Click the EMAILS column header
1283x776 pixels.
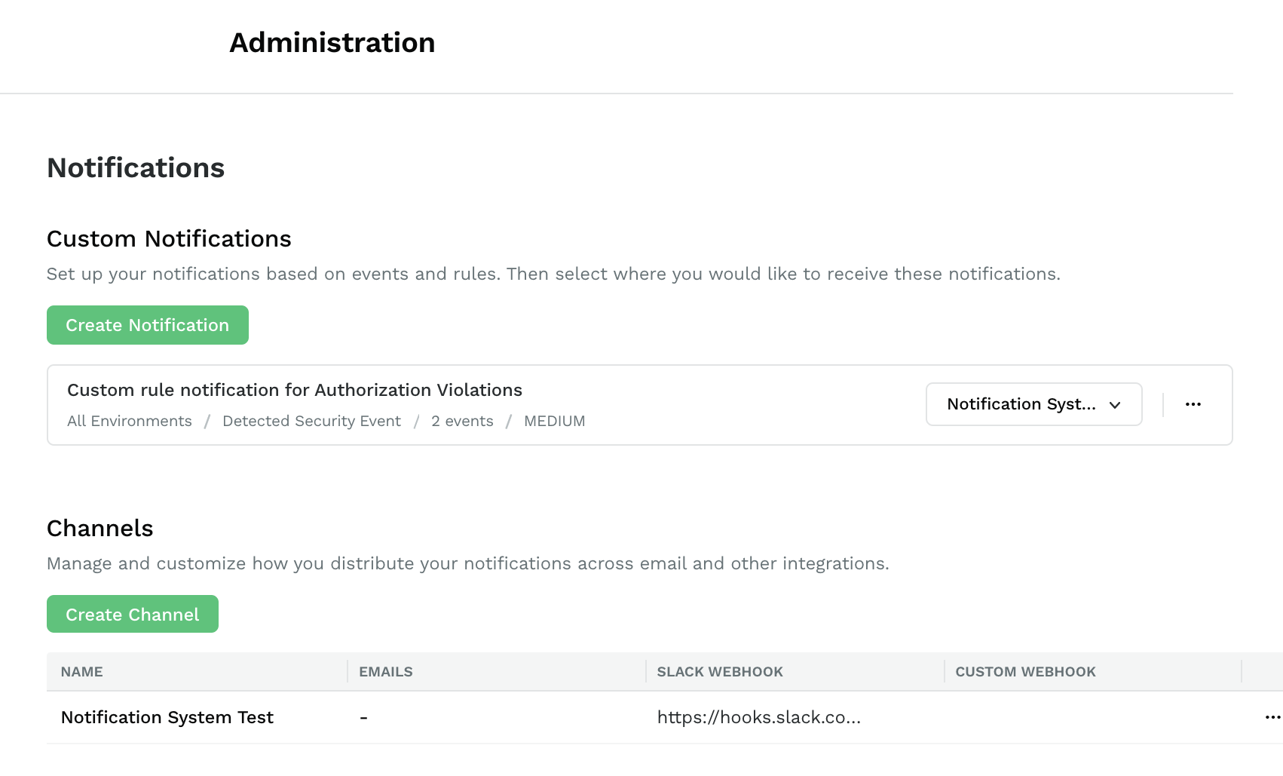pos(386,672)
